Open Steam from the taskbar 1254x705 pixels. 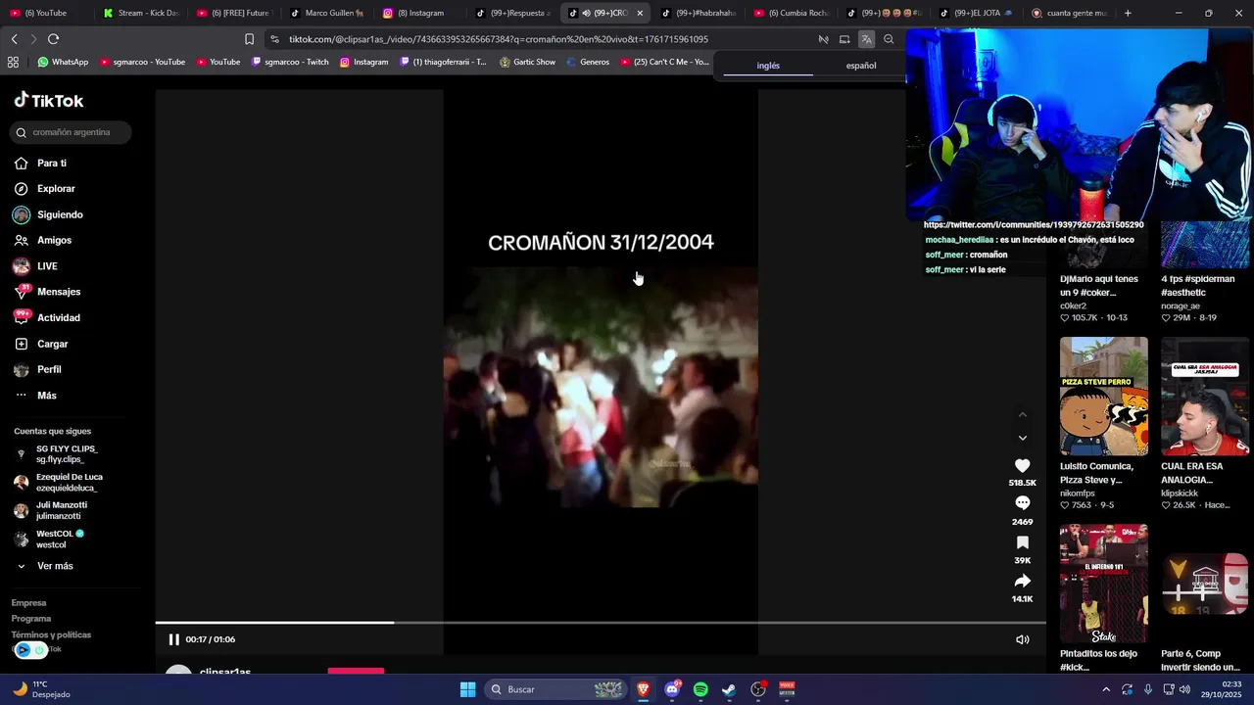click(729, 689)
